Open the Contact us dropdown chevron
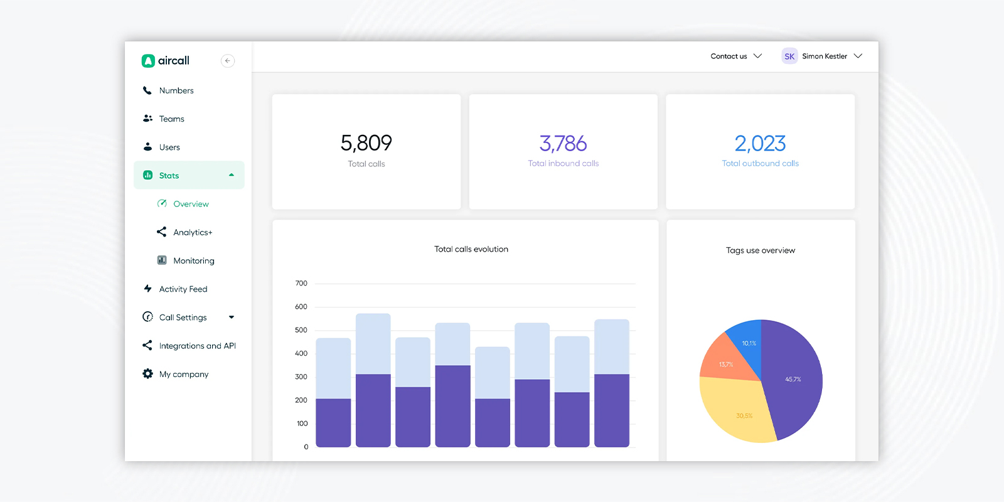The width and height of the screenshot is (1004, 502). 757,56
